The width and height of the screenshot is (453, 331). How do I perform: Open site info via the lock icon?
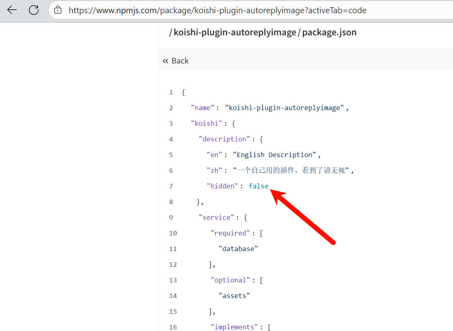[58, 10]
